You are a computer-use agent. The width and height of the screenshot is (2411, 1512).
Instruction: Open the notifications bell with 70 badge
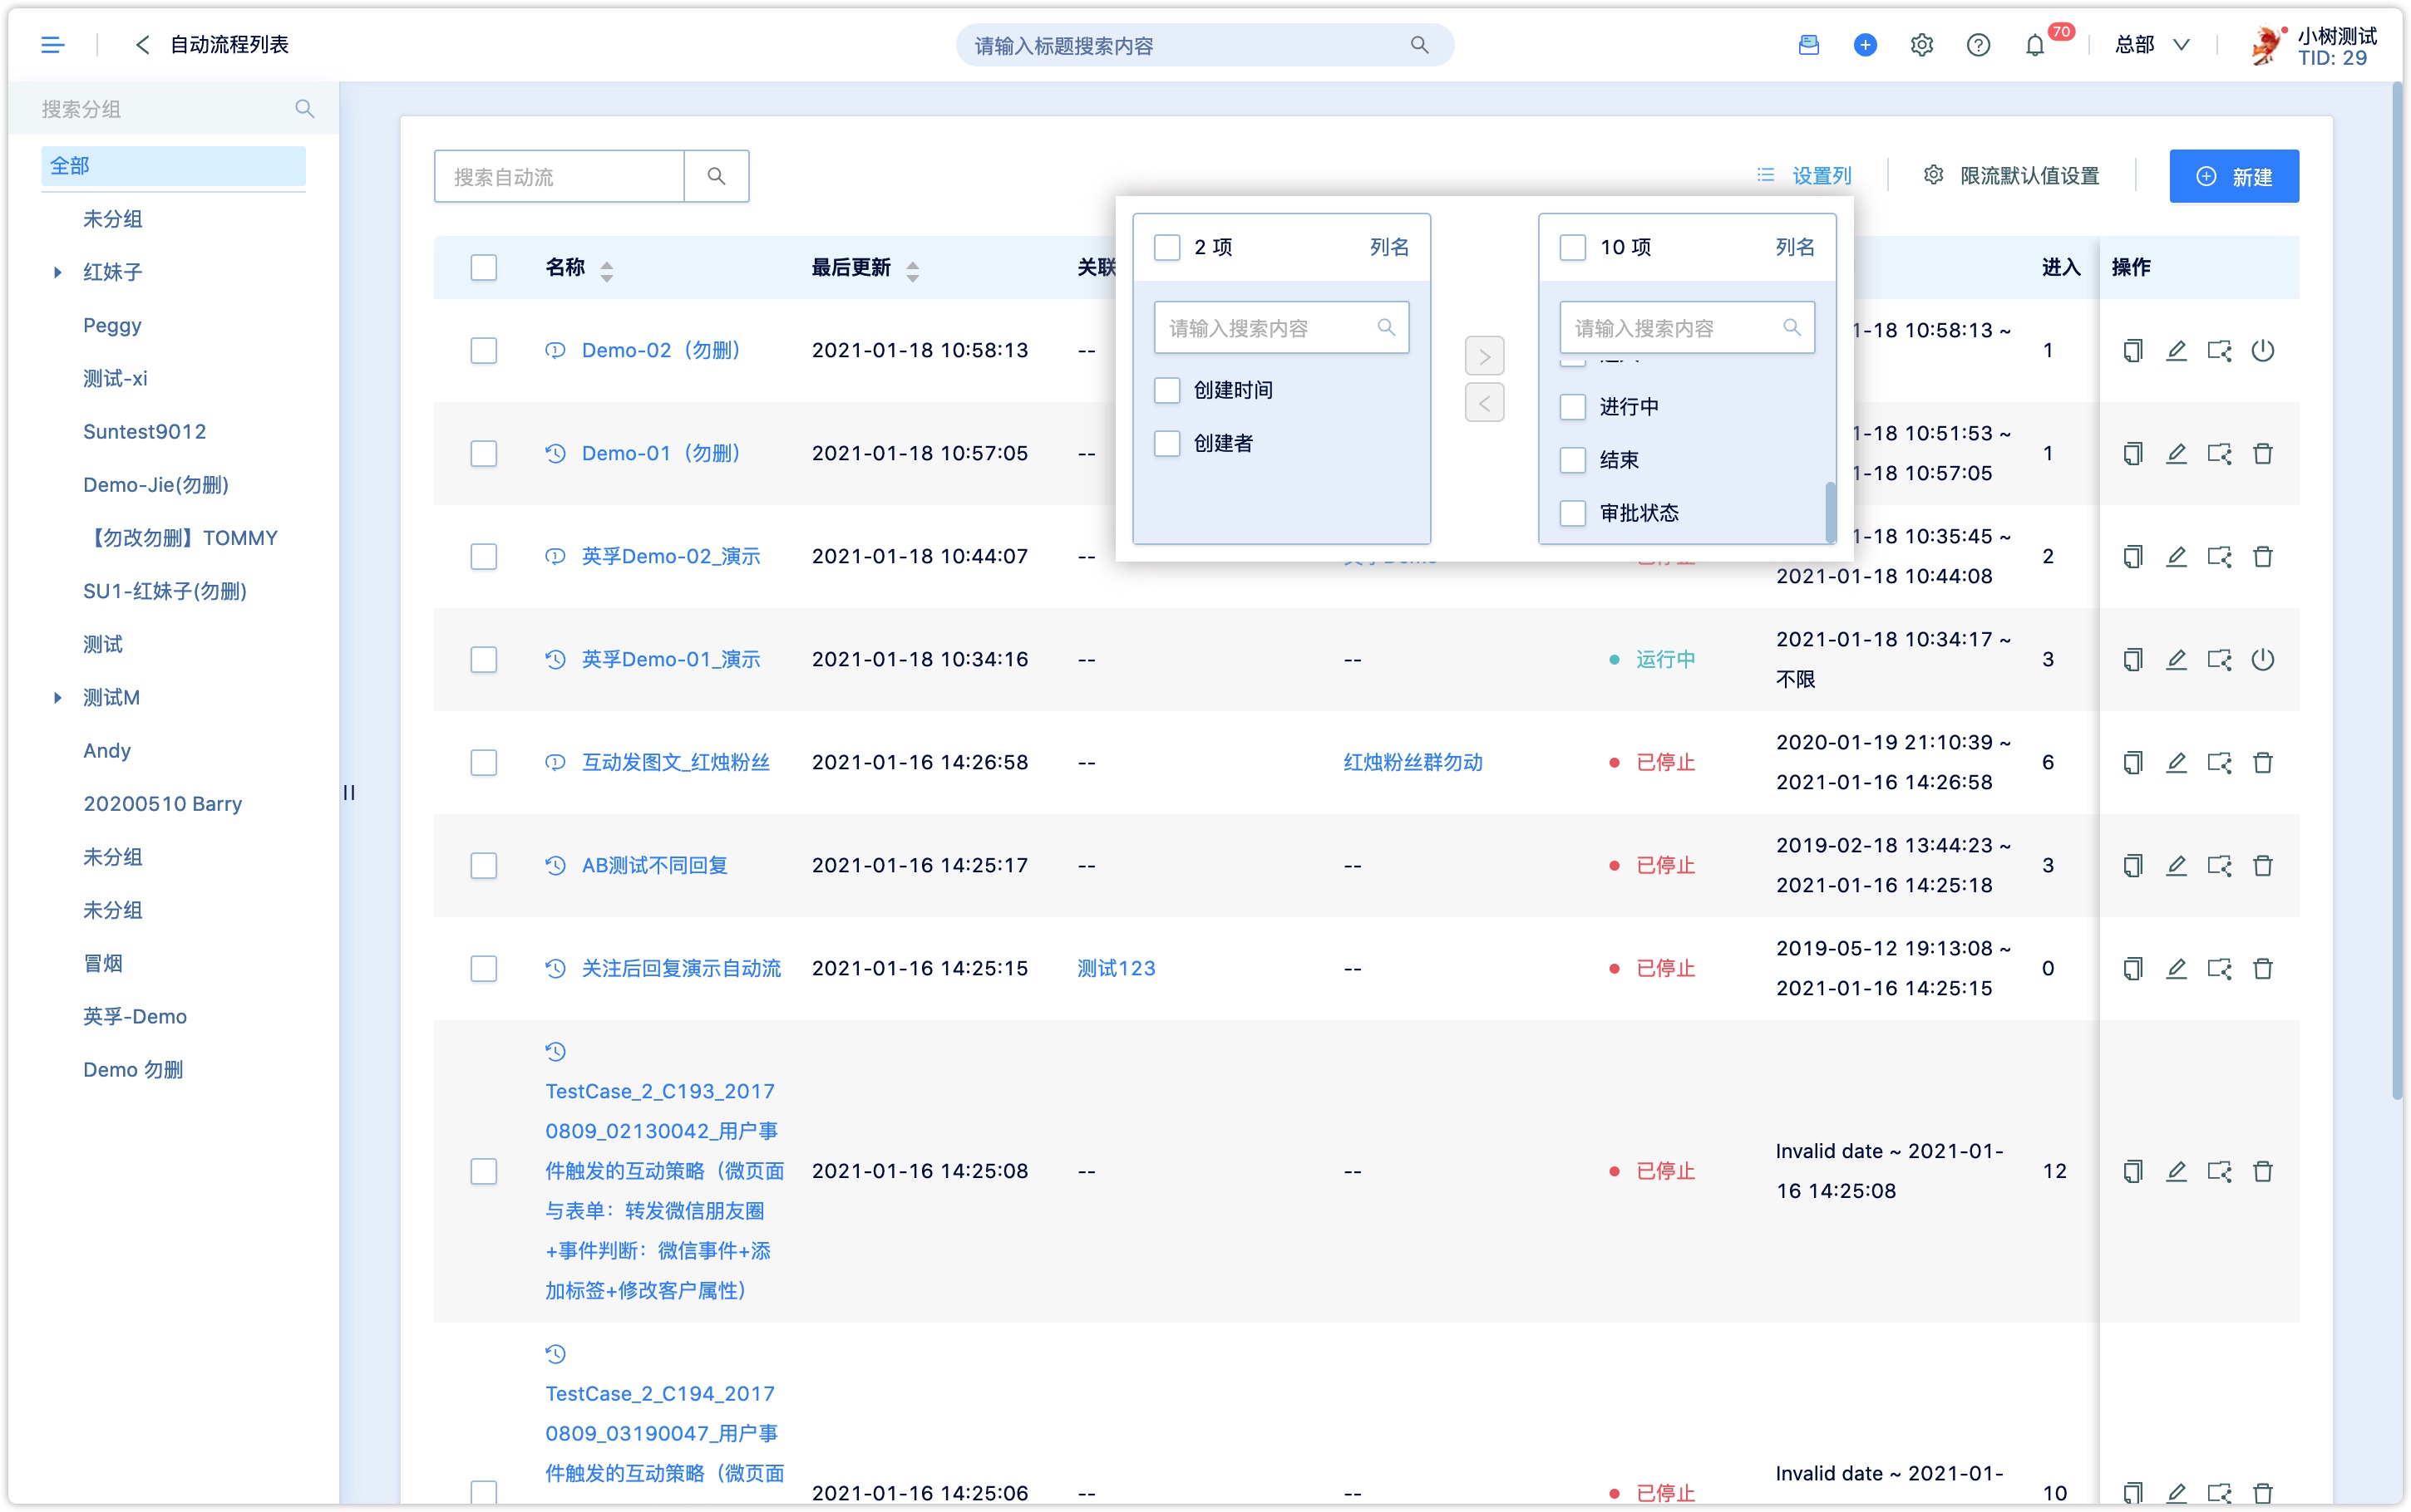point(2035,45)
